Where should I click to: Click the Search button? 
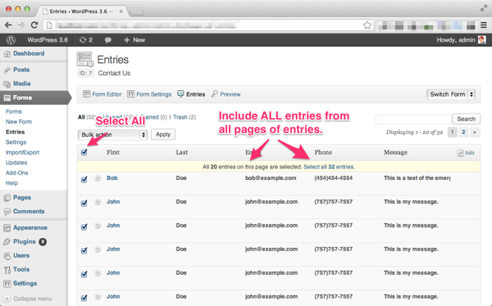[x=466, y=119]
